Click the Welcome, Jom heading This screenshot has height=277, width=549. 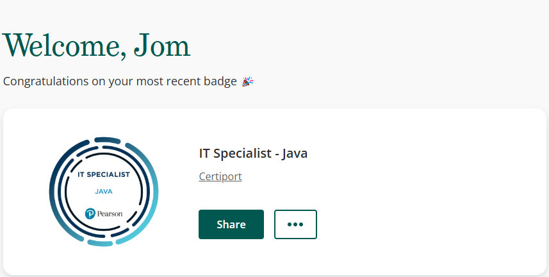point(97,46)
